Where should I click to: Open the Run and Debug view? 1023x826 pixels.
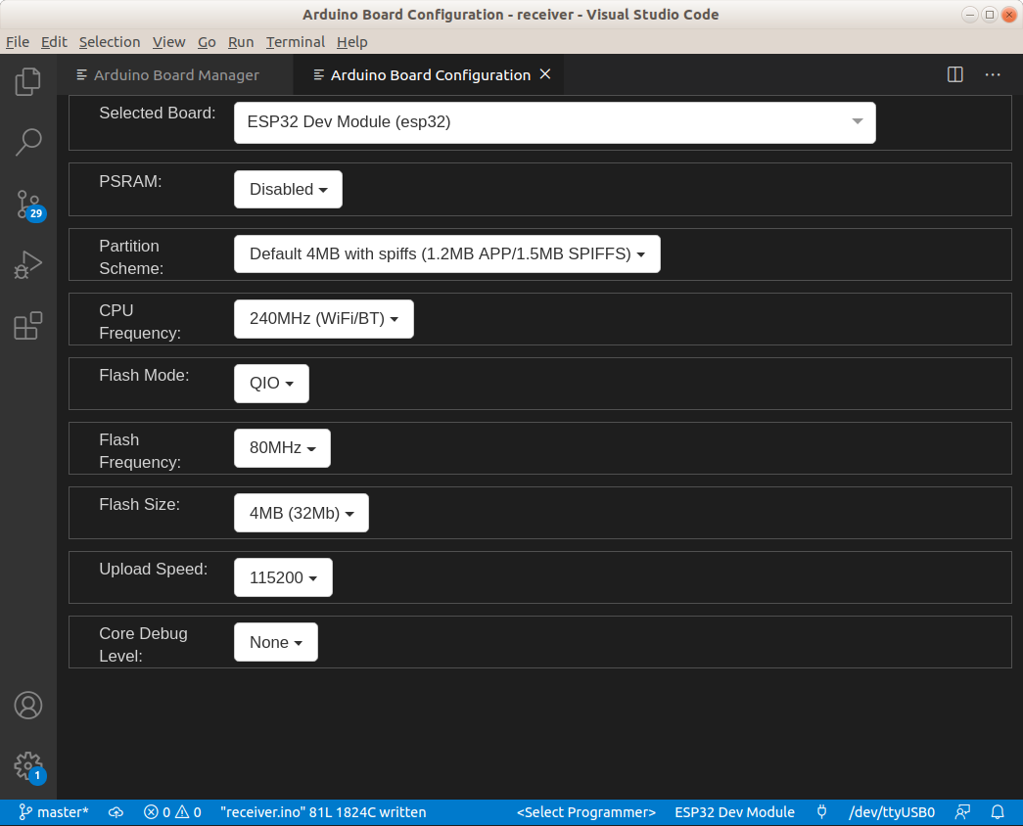coord(28,264)
